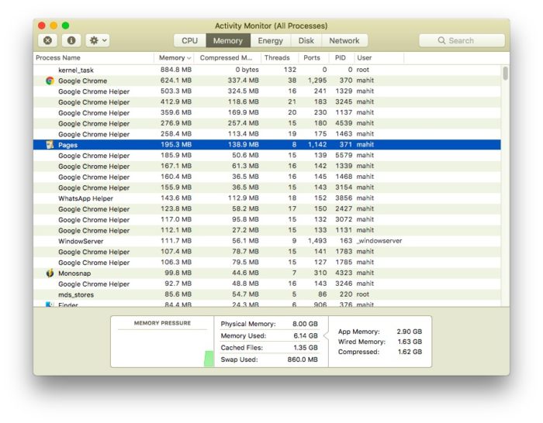Click the Memory Used 6.14 GB value

306,335
